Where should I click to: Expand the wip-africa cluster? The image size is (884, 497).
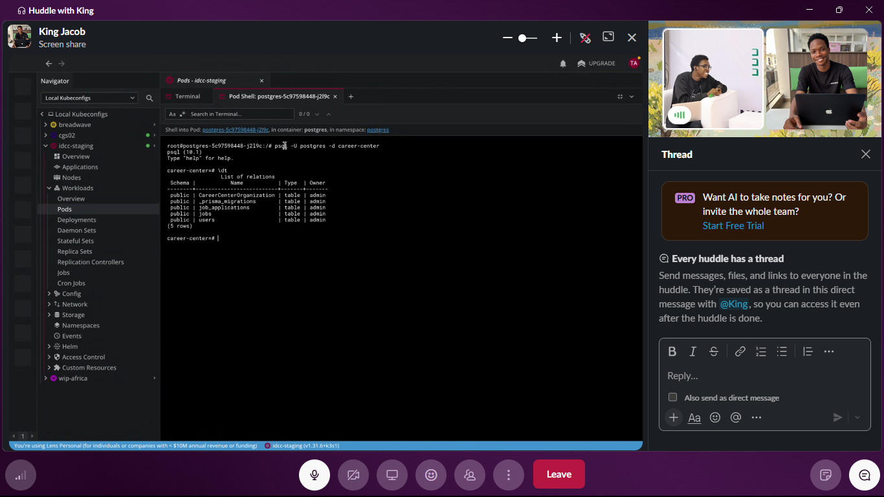tap(45, 379)
